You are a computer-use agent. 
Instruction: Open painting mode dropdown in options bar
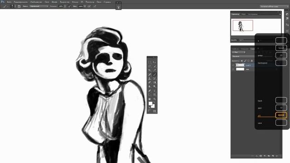tap(39, 6)
